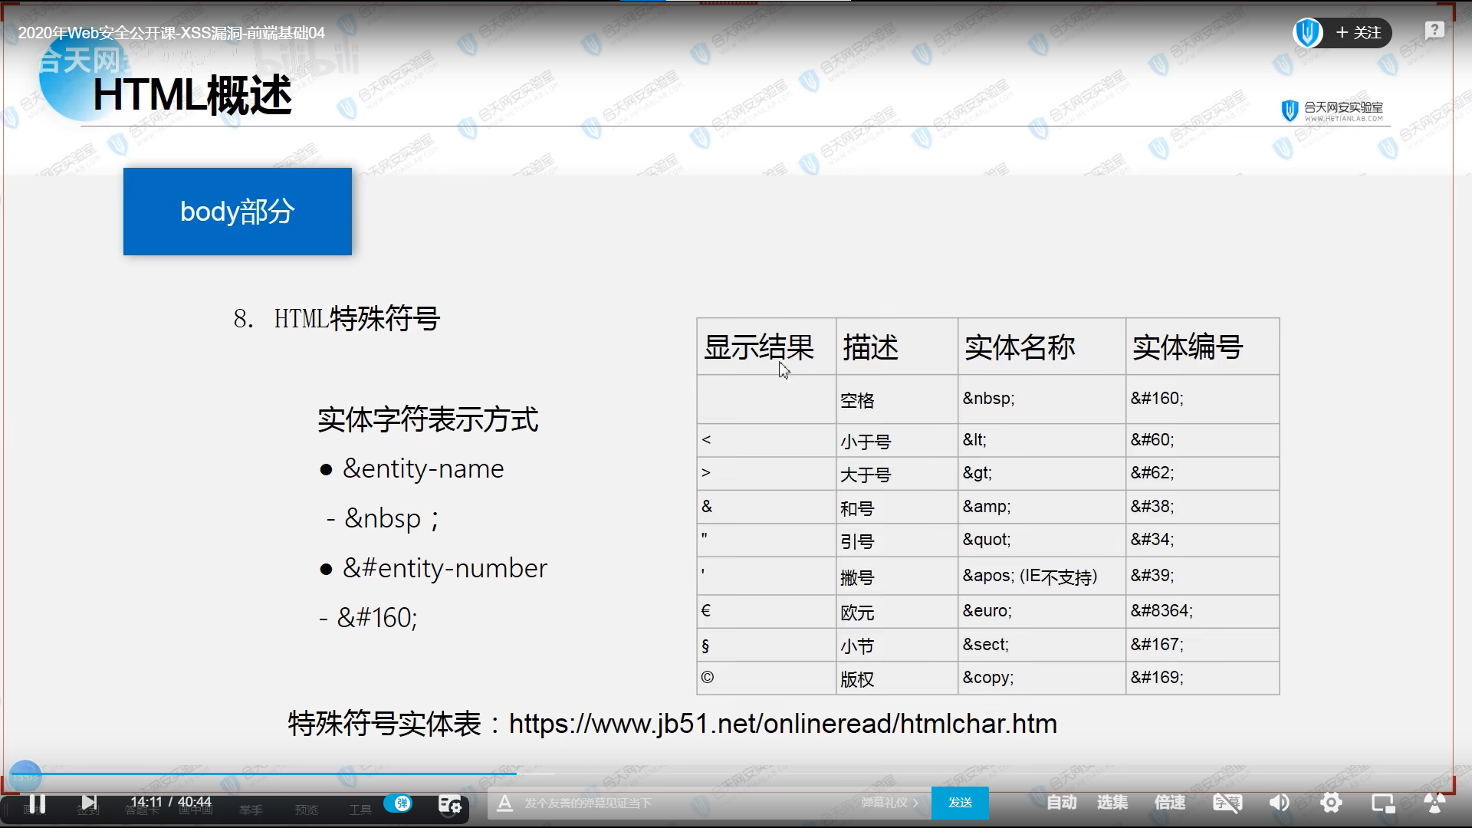The height and width of the screenshot is (828, 1472).
Task: Open the help question mark icon
Action: pyautogui.click(x=1434, y=31)
